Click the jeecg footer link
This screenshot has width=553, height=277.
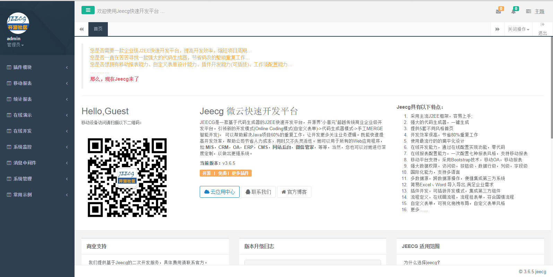(541, 271)
